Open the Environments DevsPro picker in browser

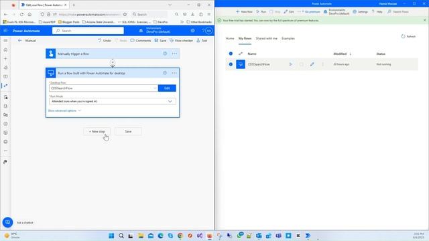[155, 30]
